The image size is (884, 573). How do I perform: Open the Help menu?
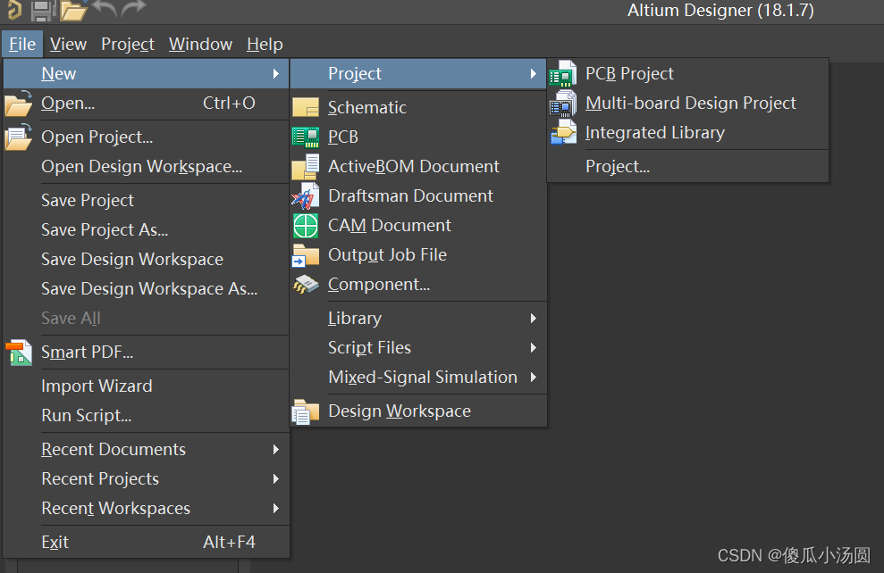(265, 44)
